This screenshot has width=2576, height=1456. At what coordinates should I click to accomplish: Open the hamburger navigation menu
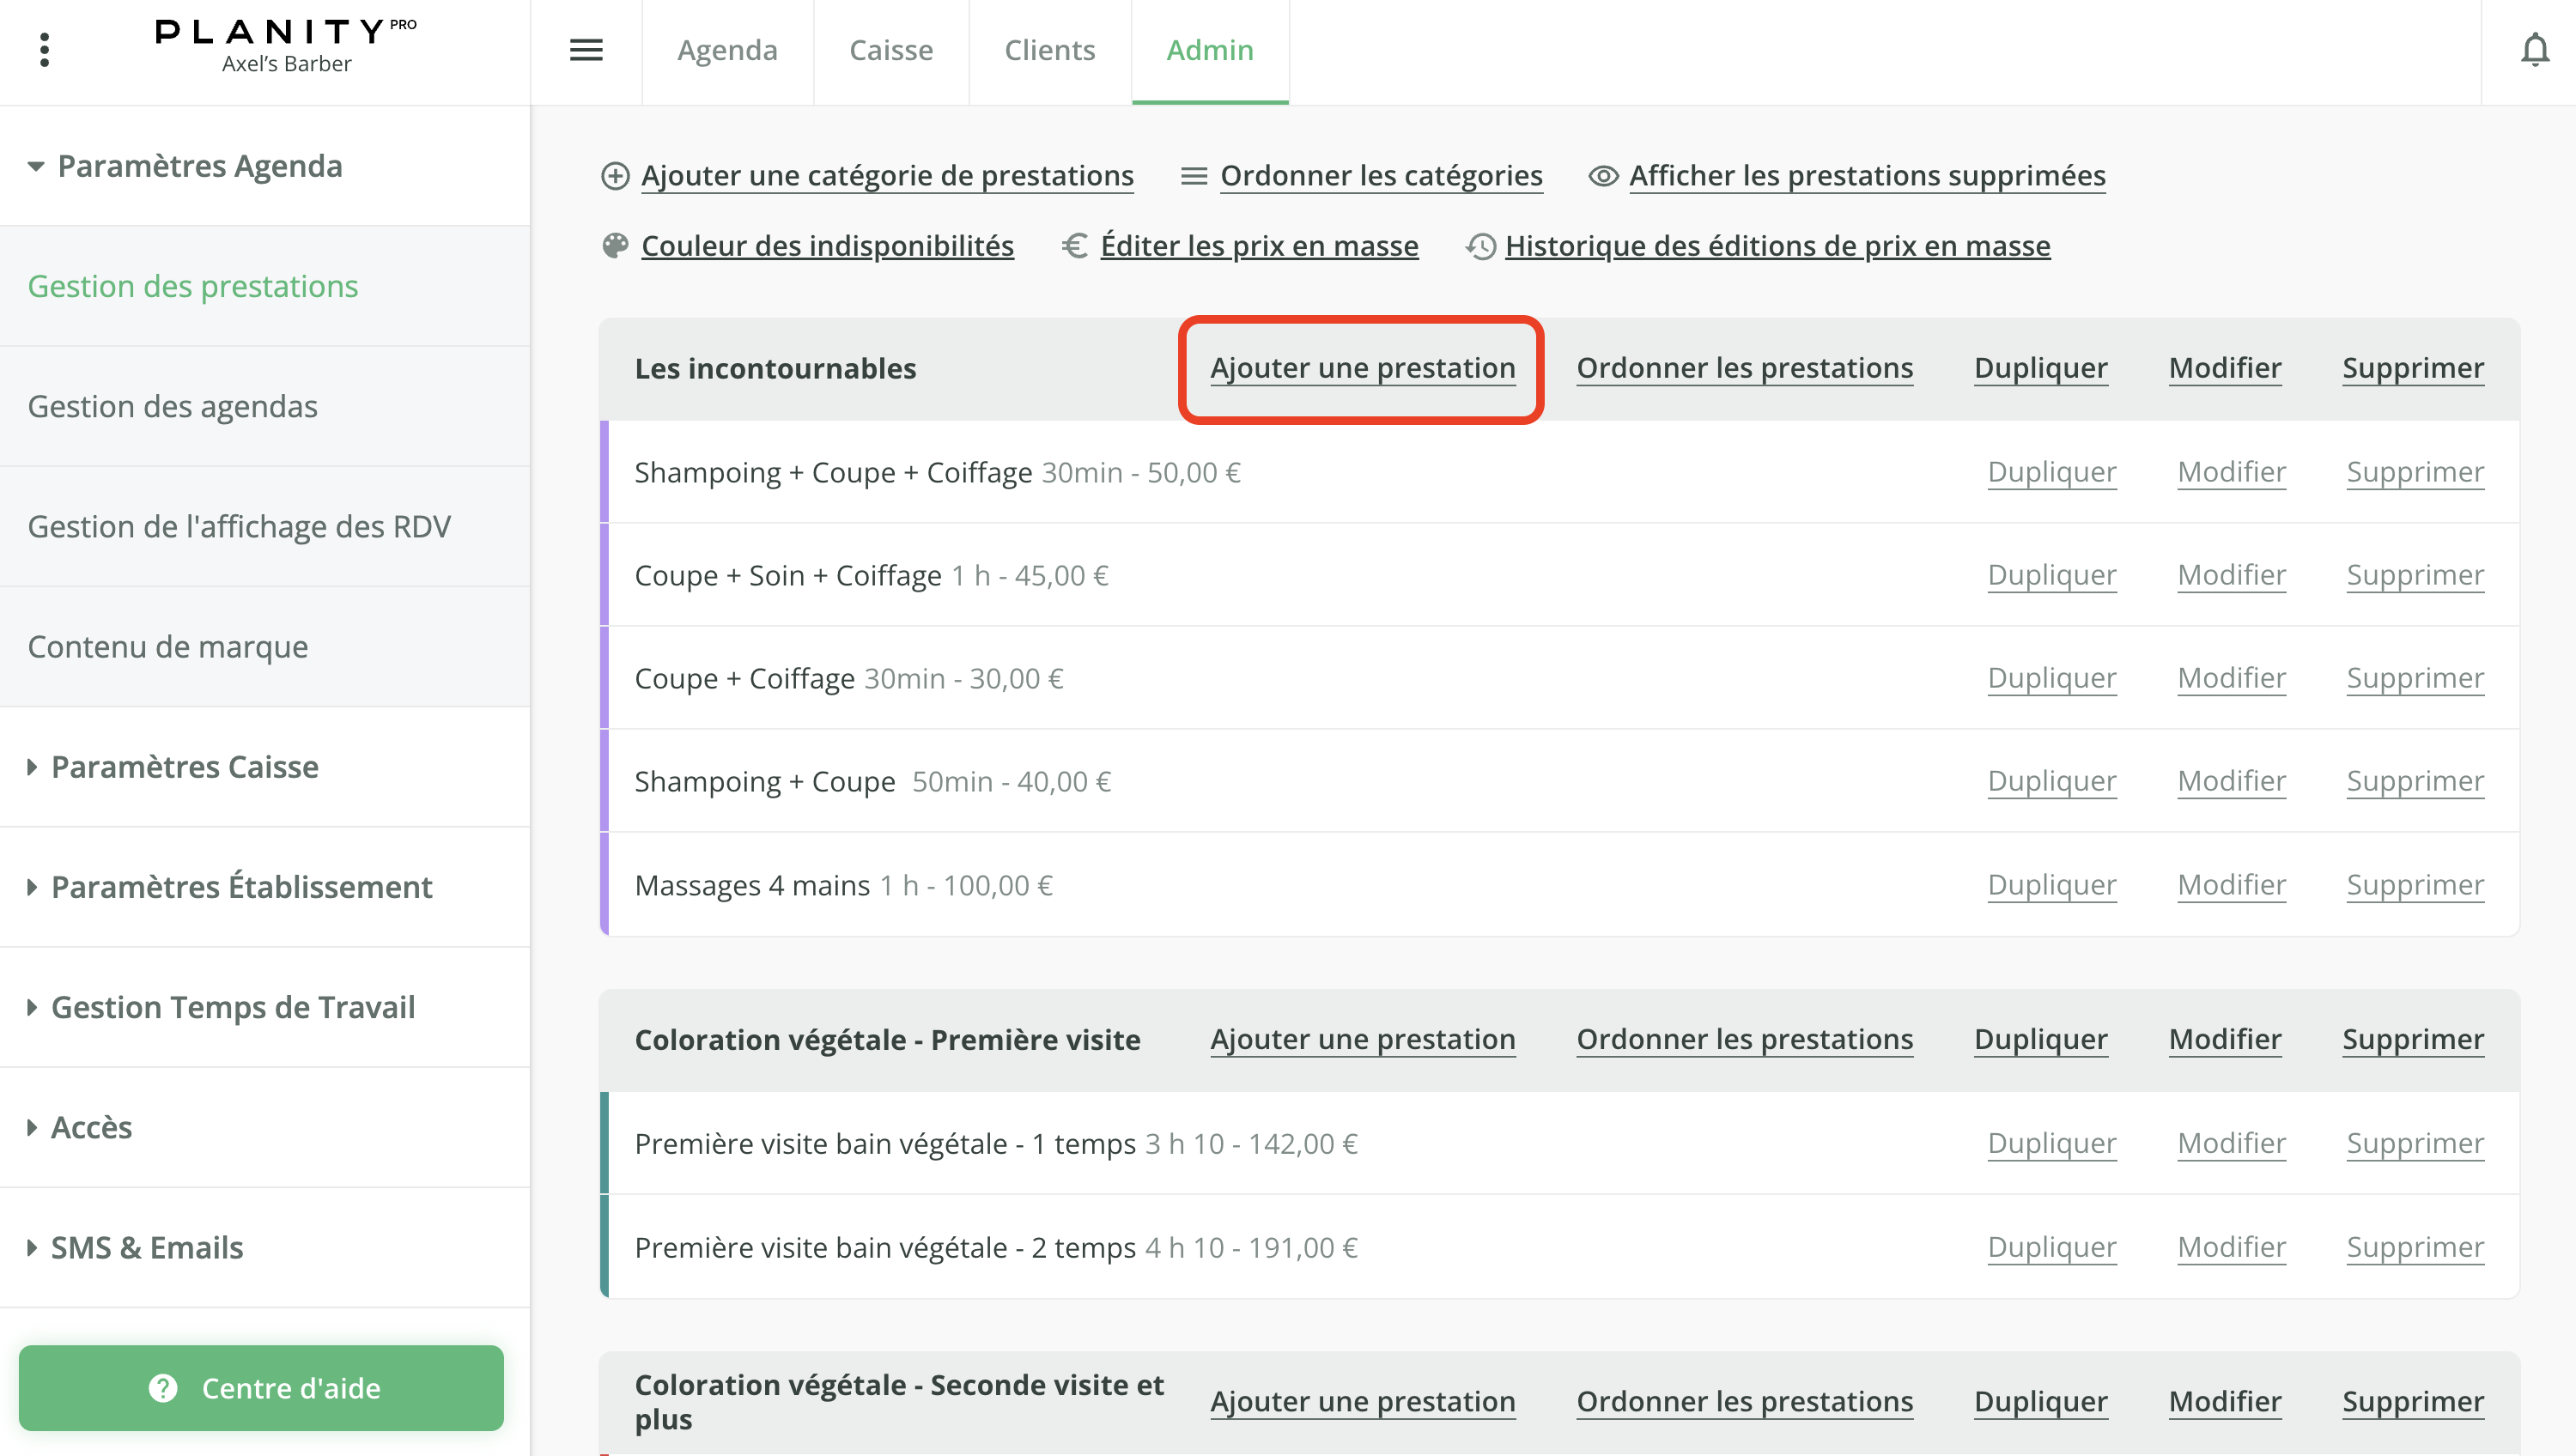pyautogui.click(x=586, y=50)
